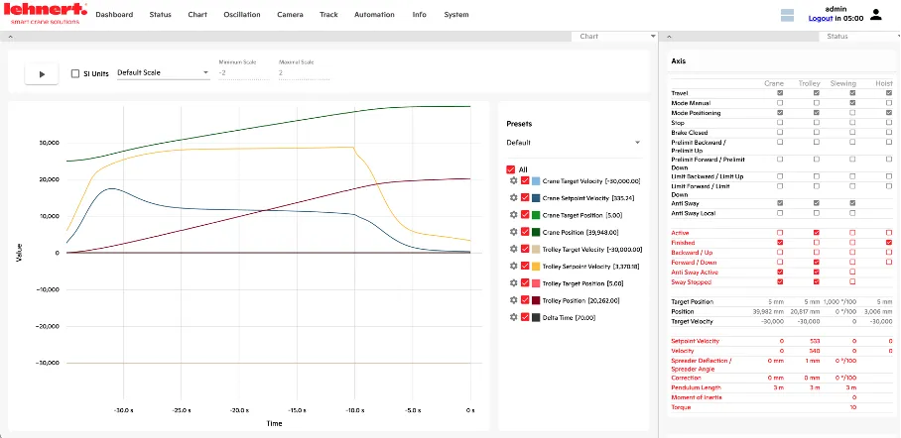Open the Status panel selector dropdown
This screenshot has width=901, height=438.
pyautogui.click(x=859, y=36)
